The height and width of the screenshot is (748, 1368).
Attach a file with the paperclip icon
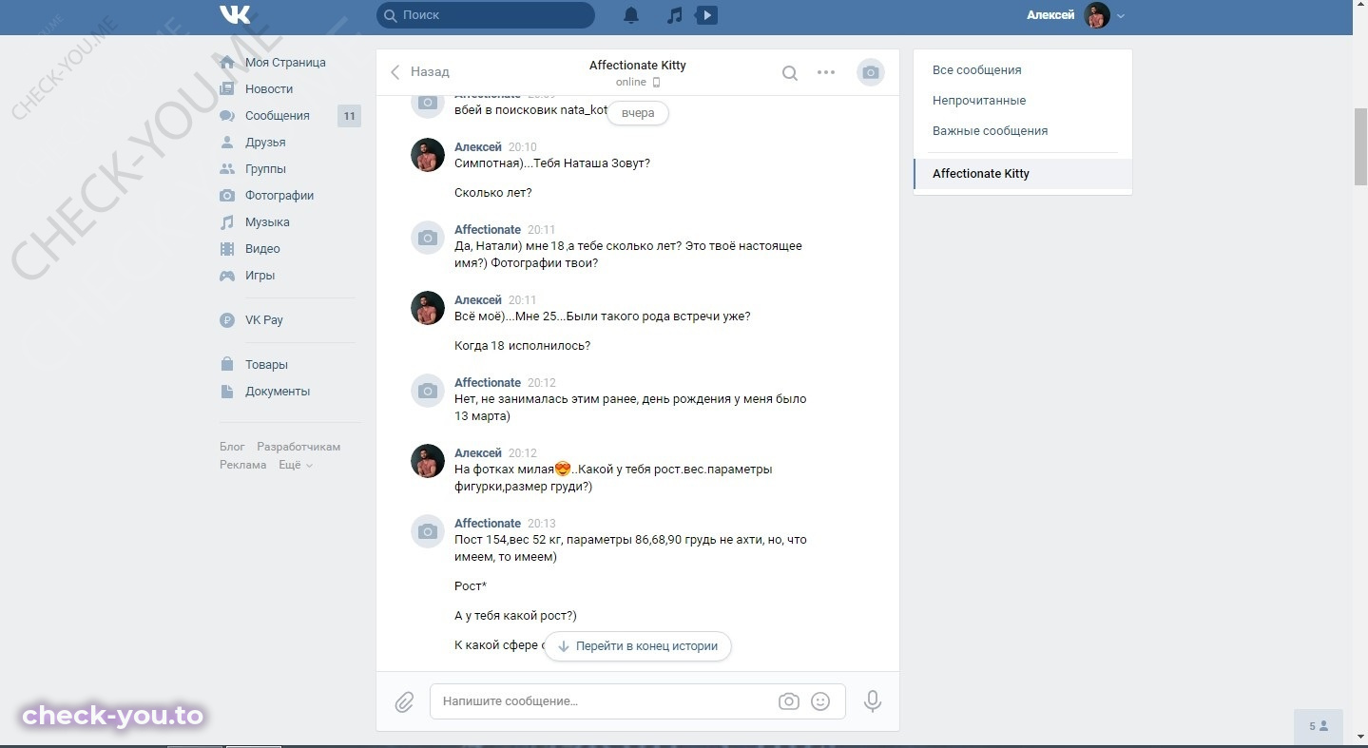[x=404, y=701]
